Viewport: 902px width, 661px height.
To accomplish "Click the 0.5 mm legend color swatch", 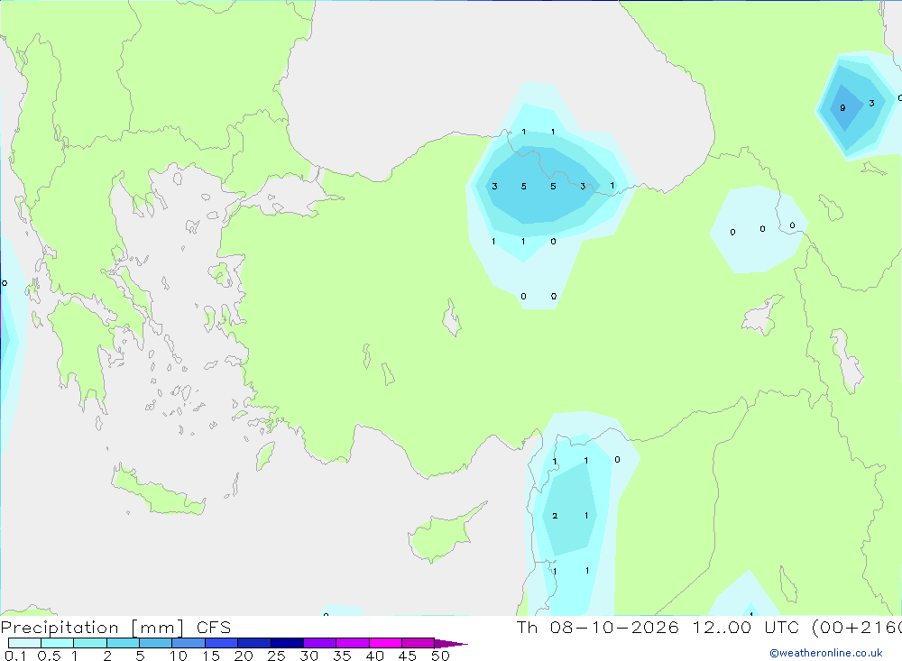I will coord(57,643).
